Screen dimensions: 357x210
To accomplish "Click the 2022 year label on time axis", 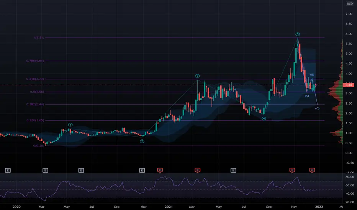I will pos(319,207).
